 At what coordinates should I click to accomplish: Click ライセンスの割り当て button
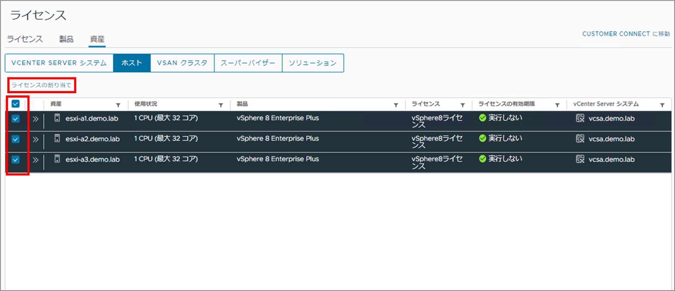coord(41,85)
